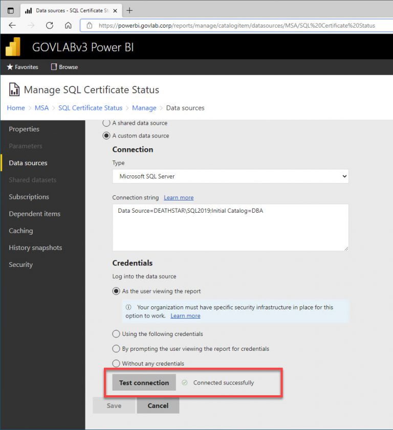Viewport: 393px width, 430px height.
Task: Select A shared data source option
Action: (106, 123)
